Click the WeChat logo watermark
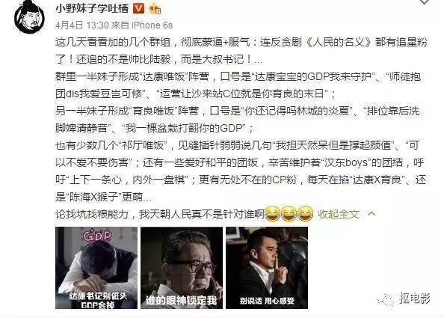 pyautogui.click(x=386, y=300)
